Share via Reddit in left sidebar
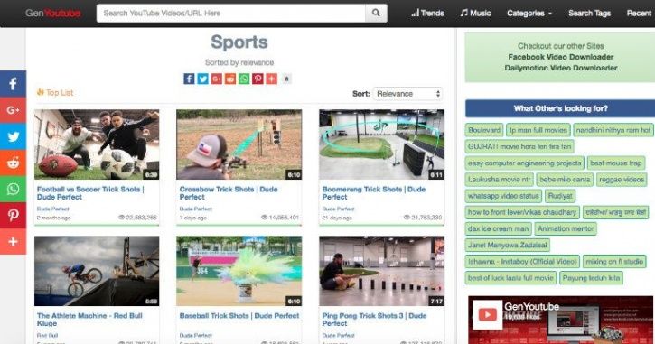 tap(13, 163)
